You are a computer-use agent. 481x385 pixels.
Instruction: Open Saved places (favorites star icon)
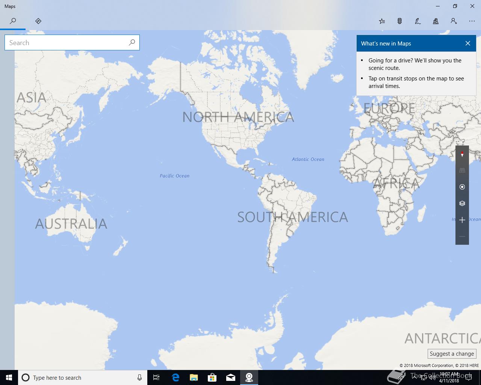(382, 21)
